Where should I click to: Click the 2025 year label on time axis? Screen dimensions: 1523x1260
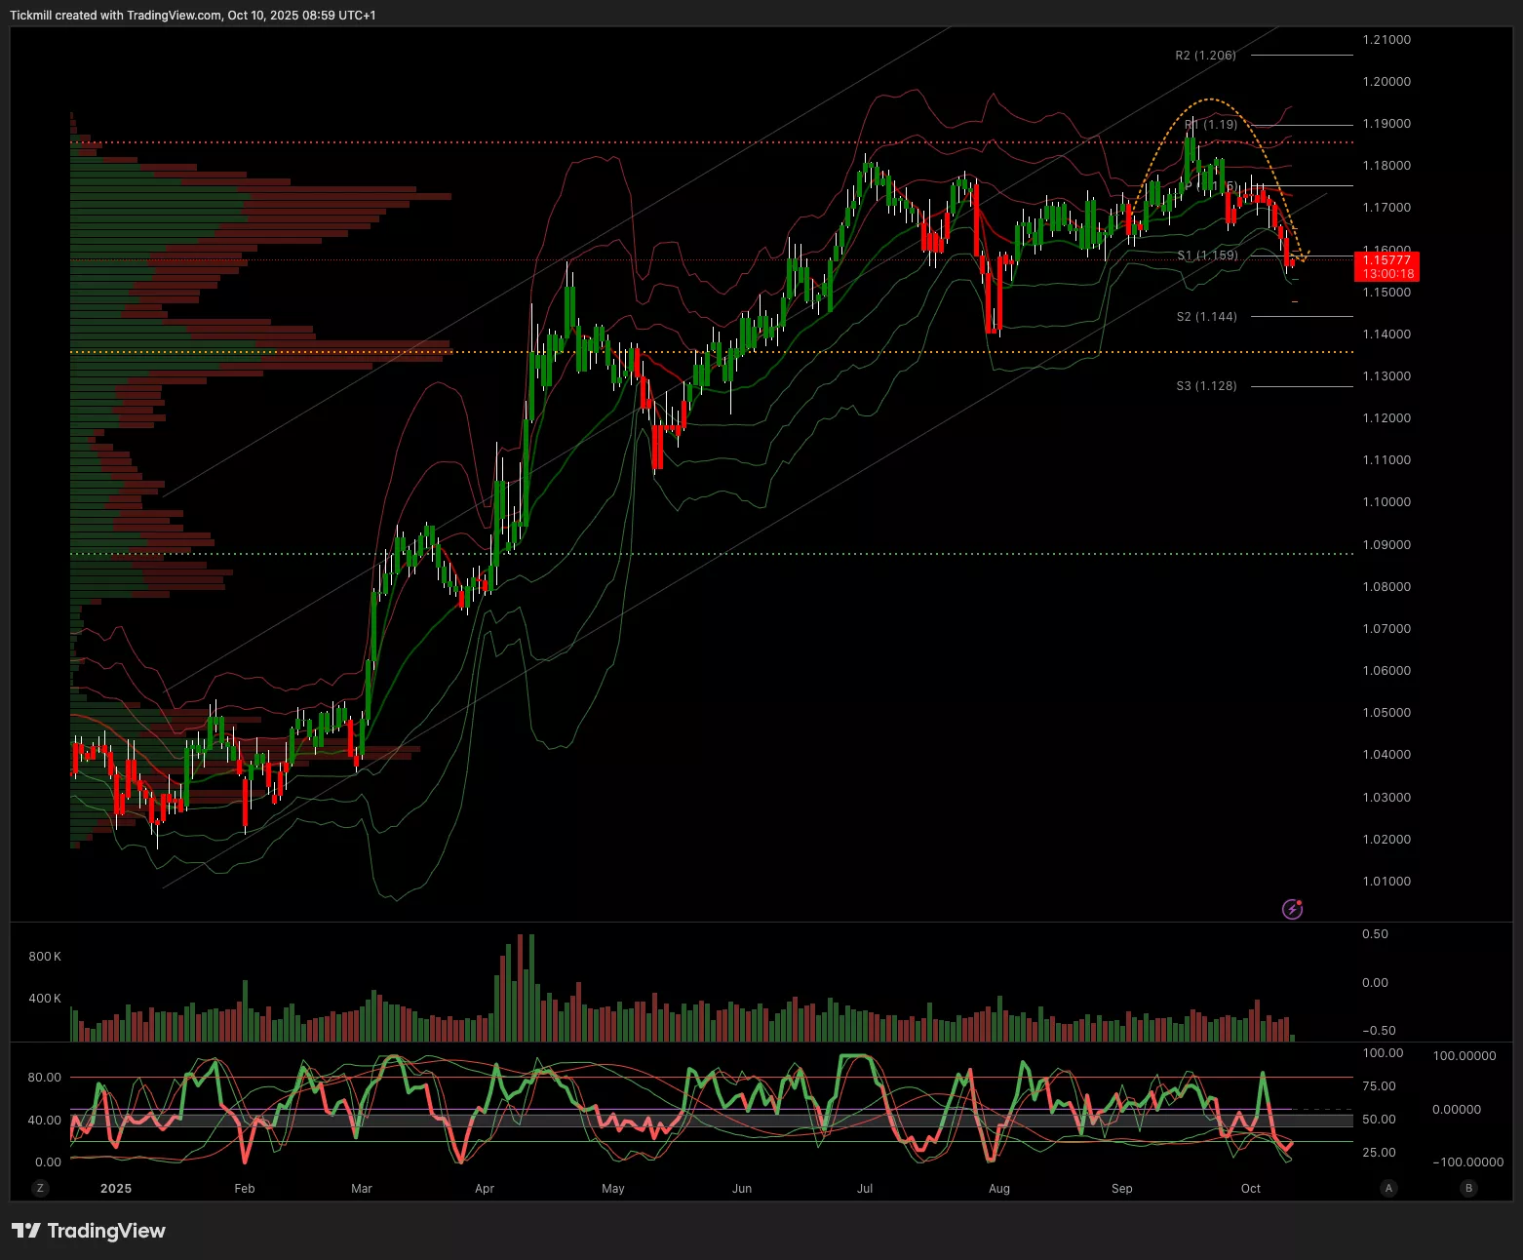pyautogui.click(x=116, y=1188)
